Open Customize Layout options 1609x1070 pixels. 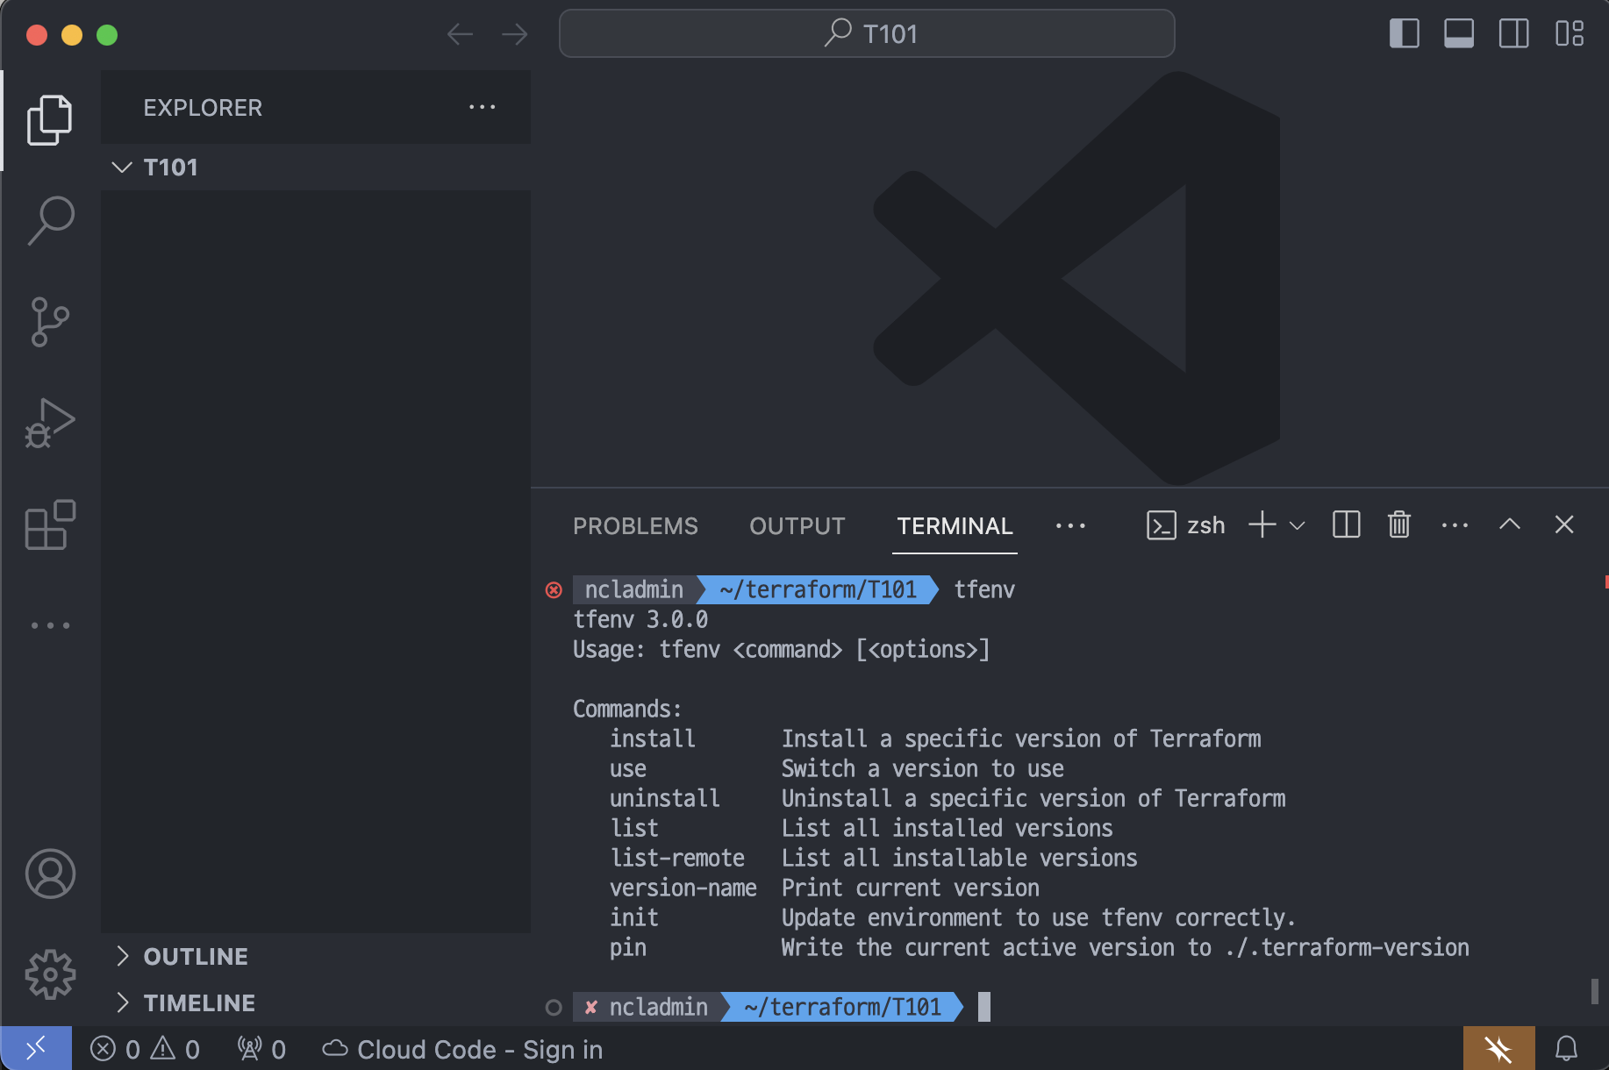[1570, 33]
